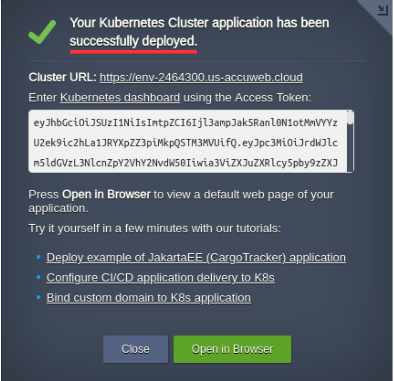Click the underlined "successfully deployed" heading text

click(x=133, y=42)
